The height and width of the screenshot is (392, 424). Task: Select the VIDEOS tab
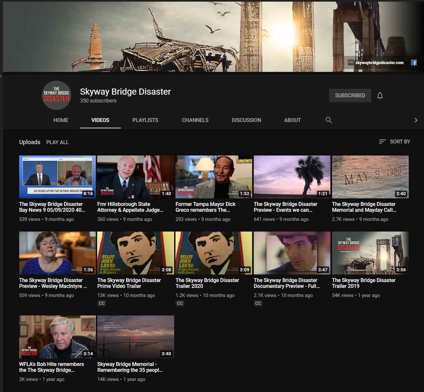tap(100, 120)
